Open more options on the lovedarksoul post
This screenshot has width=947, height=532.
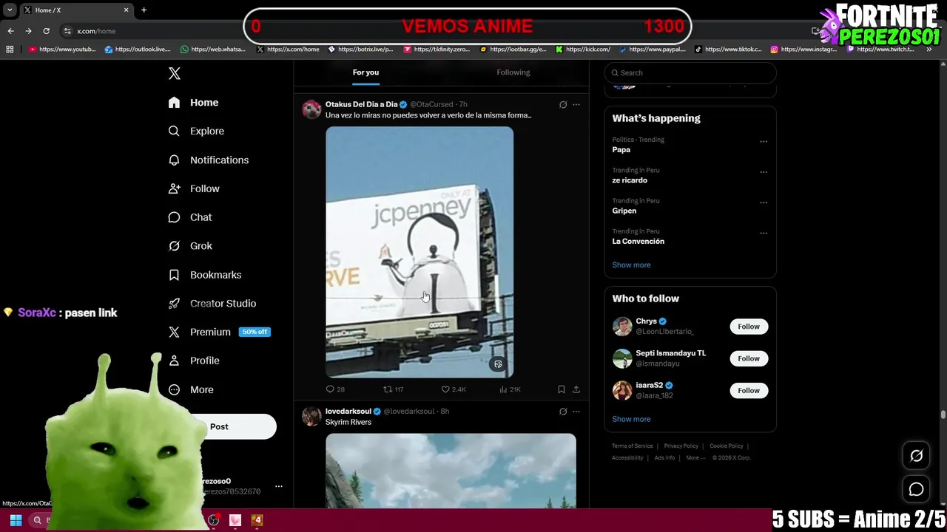point(576,411)
